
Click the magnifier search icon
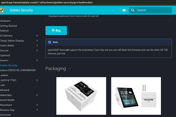click(x=133, y=10)
